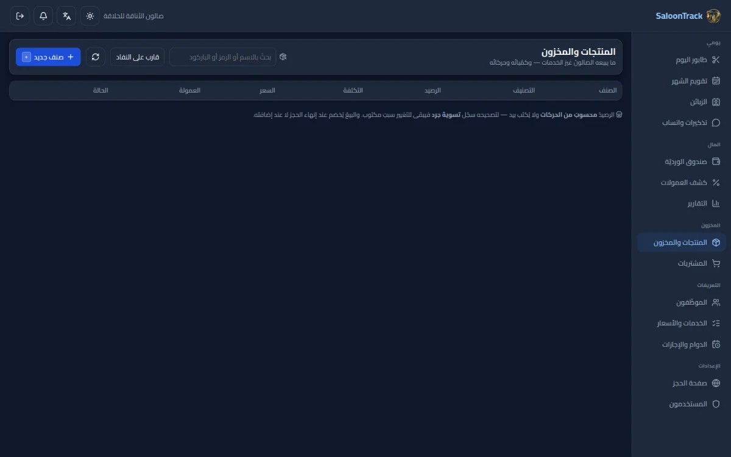Click the percent icon for كشف العمولات
The width and height of the screenshot is (731, 457).
click(x=716, y=182)
